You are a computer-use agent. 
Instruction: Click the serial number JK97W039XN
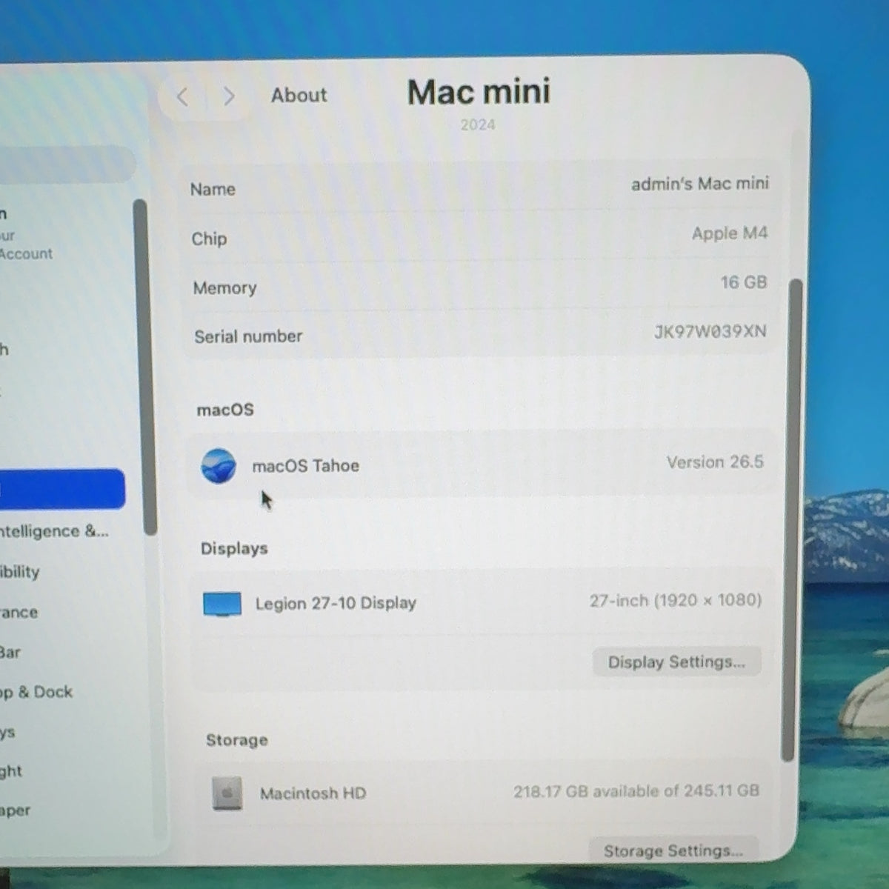710,331
